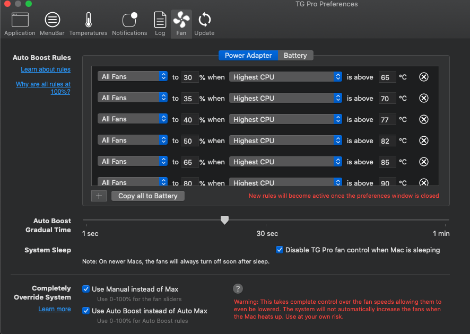Viewport: 470px width, 334px height.
Task: Click fan percent field showing 65
Action: [x=190, y=162]
